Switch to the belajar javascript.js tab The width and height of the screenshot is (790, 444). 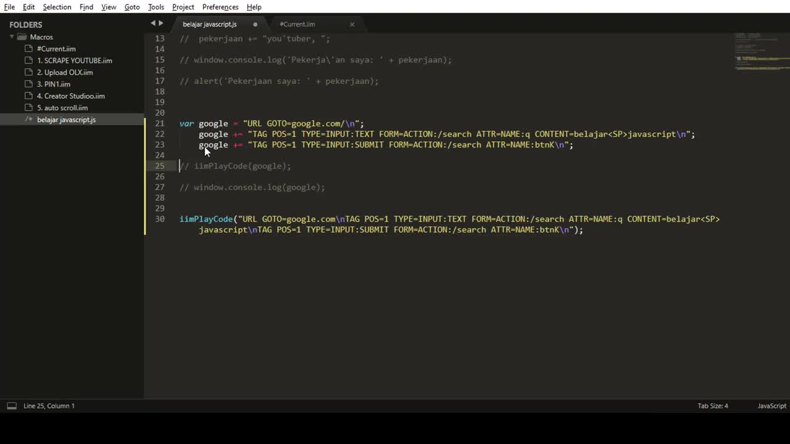(x=210, y=24)
